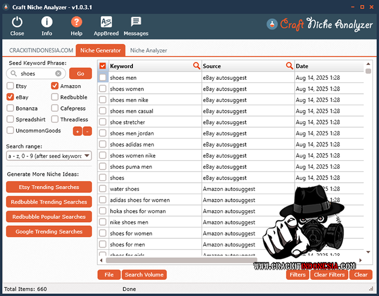Expand the Search range dropdown
This screenshot has width=379, height=296.
[x=87, y=156]
